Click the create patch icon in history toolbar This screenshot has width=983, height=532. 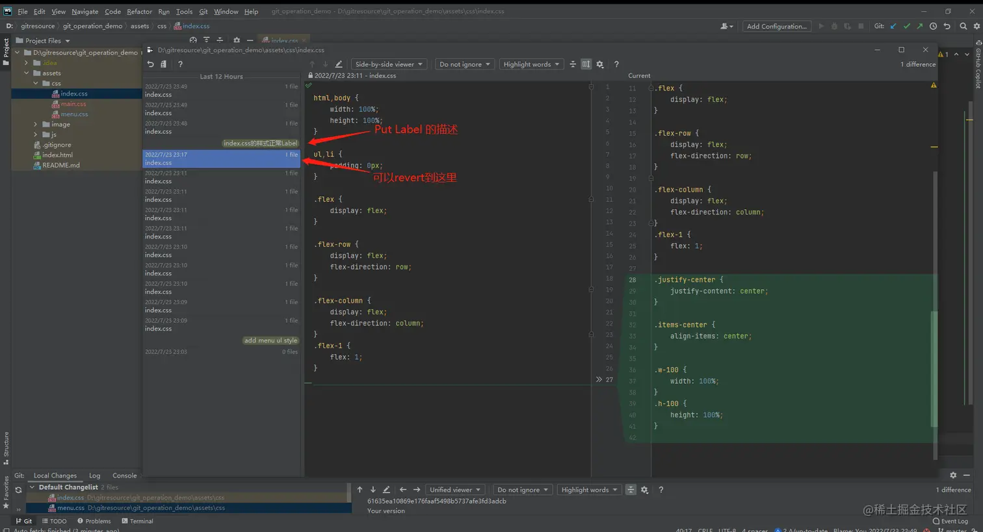point(164,64)
